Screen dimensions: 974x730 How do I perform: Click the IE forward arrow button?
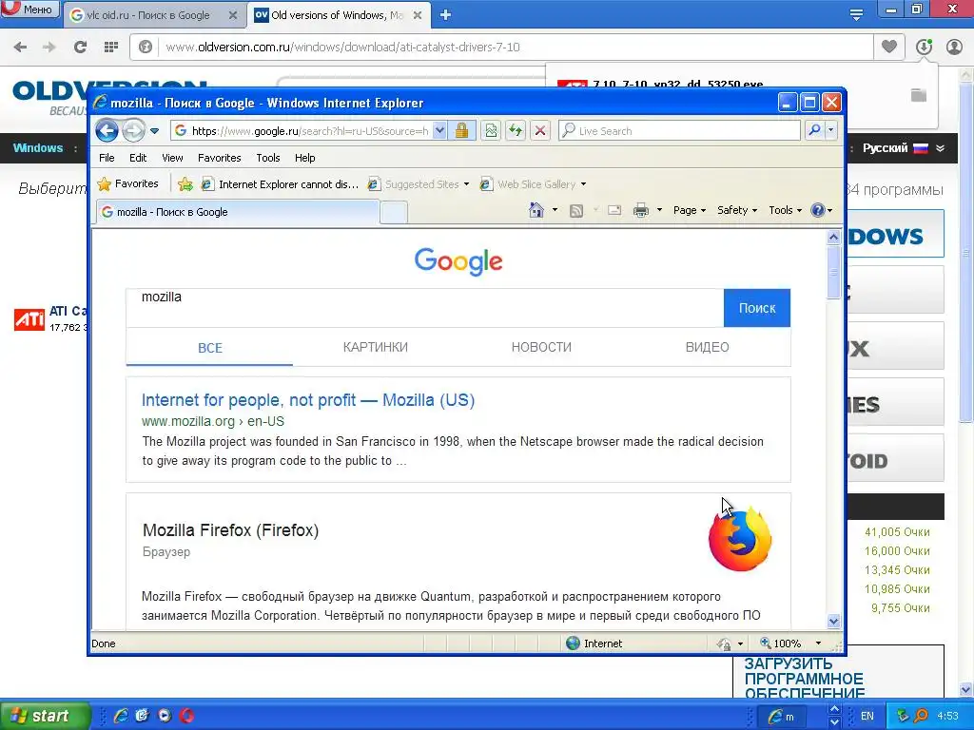pyautogui.click(x=133, y=131)
